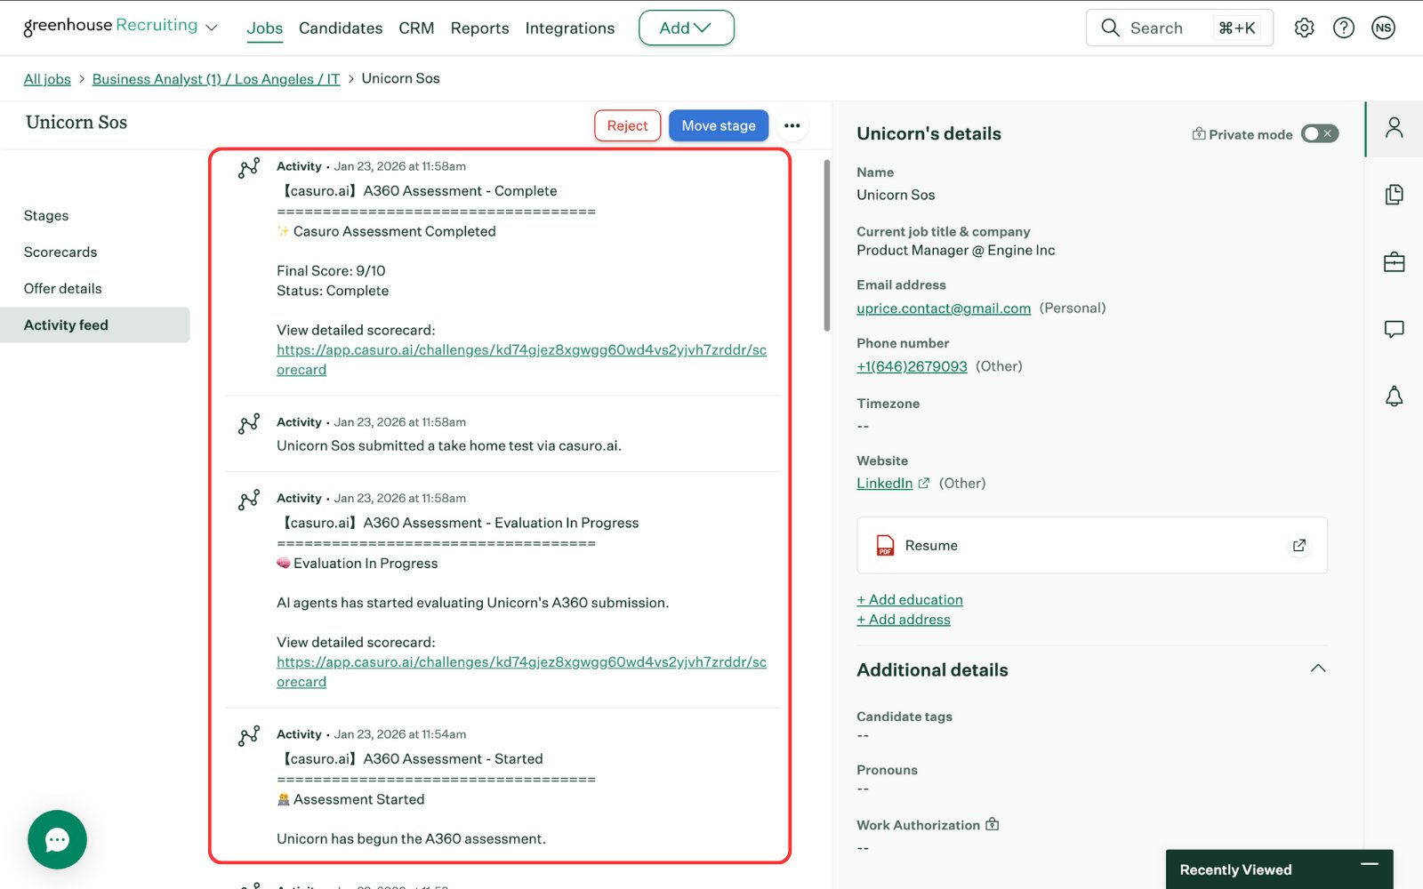This screenshot has height=889, width=1423.
Task: Open the resume in a new window icon
Action: (1299, 545)
